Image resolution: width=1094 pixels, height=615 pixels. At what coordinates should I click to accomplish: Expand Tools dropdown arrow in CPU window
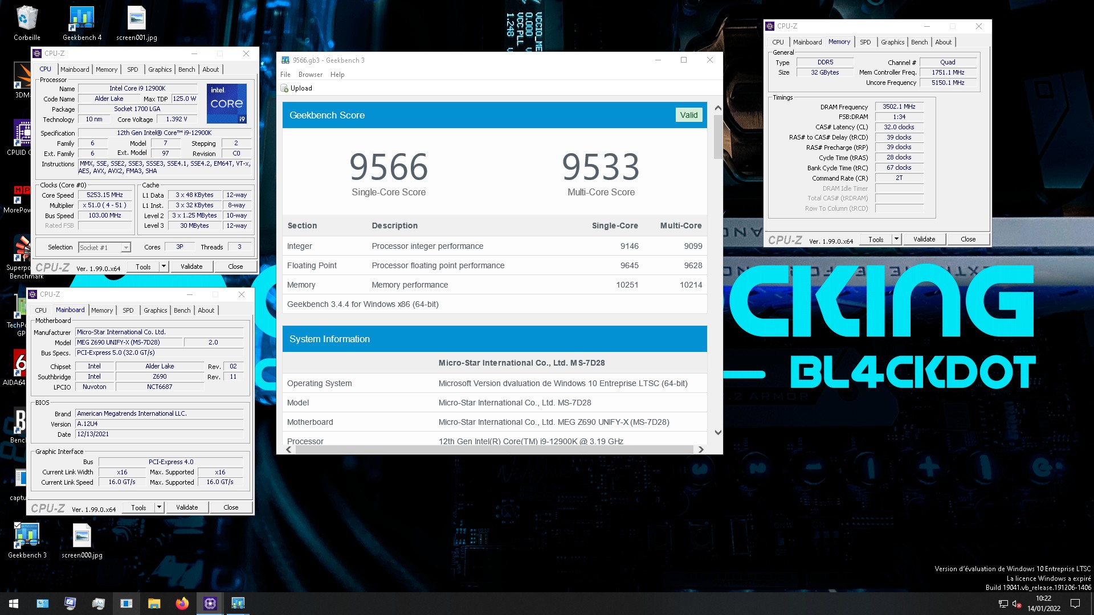[164, 266]
